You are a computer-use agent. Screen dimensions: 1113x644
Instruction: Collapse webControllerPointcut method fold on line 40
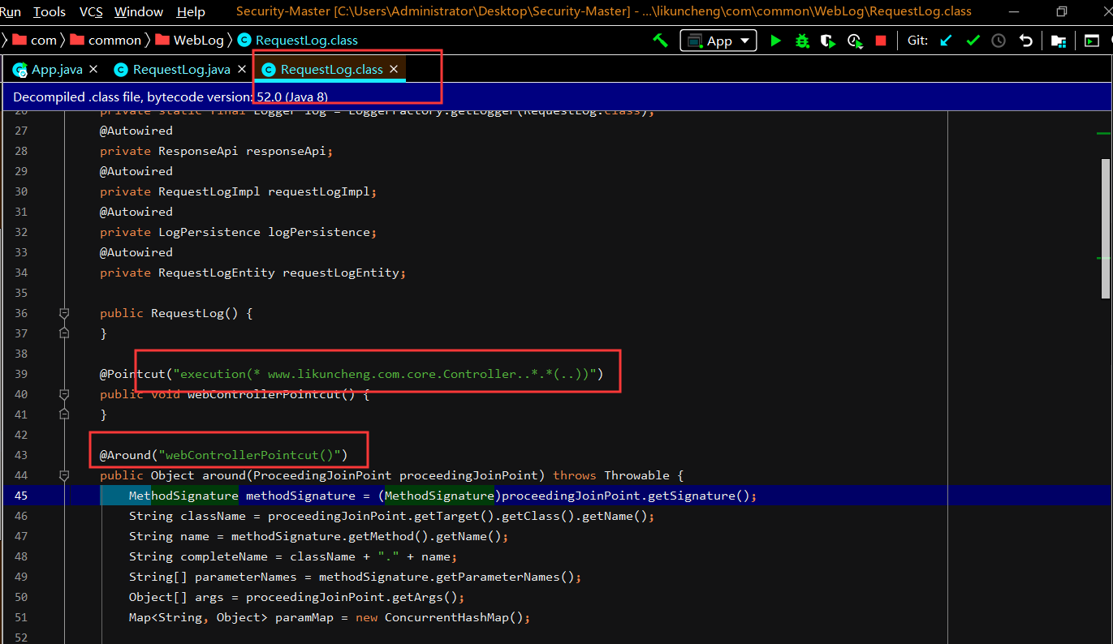(65, 394)
